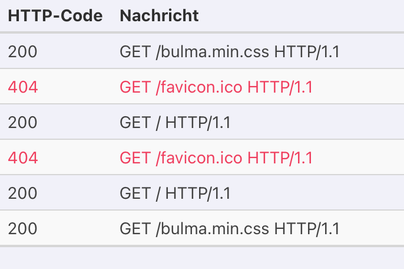Click the first red GET /favicon.ico message
The width and height of the screenshot is (404, 269).
point(216,87)
